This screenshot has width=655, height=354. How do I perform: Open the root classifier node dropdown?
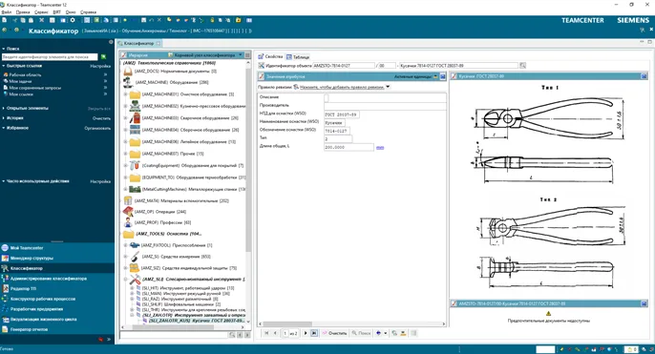[241, 54]
